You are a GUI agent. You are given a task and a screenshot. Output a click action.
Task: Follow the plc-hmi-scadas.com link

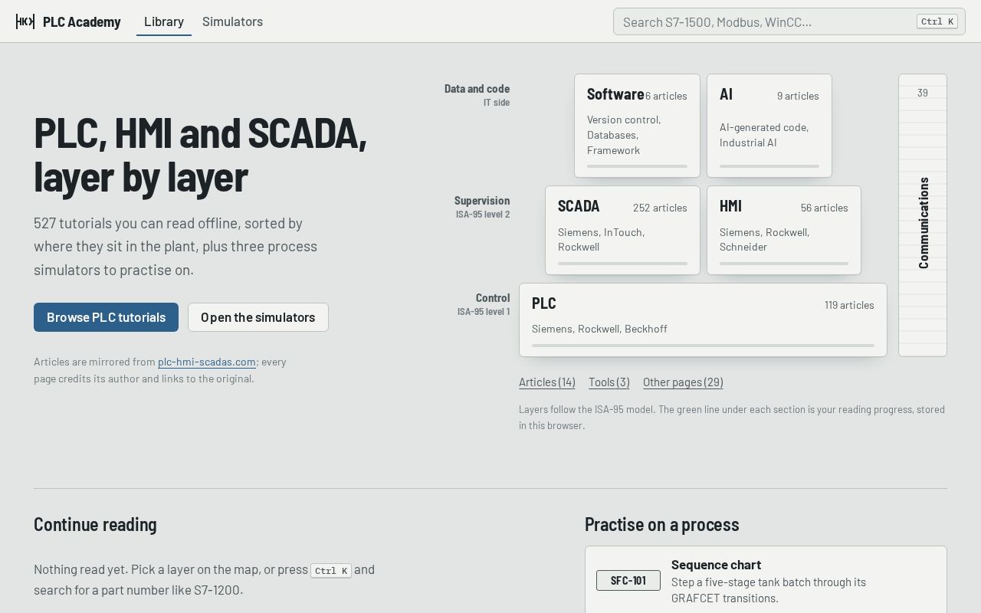207,362
